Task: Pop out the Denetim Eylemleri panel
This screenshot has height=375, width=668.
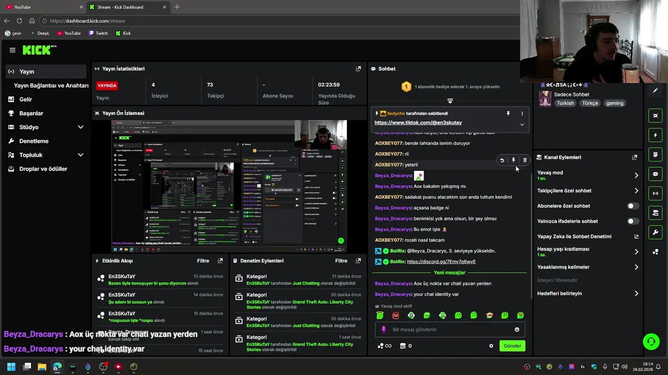Action: tap(358, 261)
